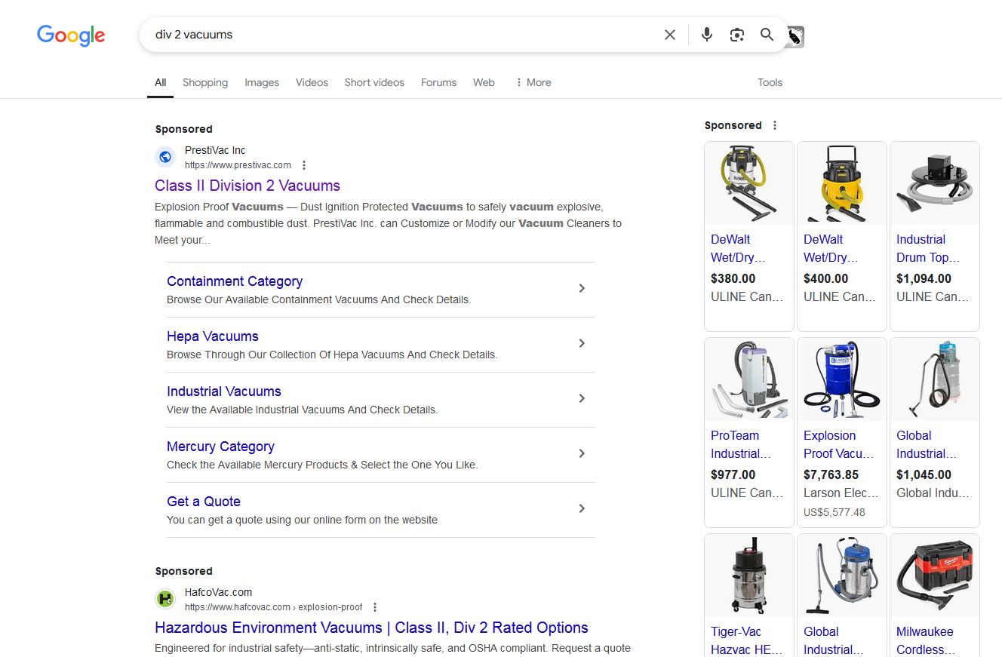Viewport: 1002px width, 657px height.
Task: Open Class II Division 2 Vacuums link
Action: (x=247, y=186)
